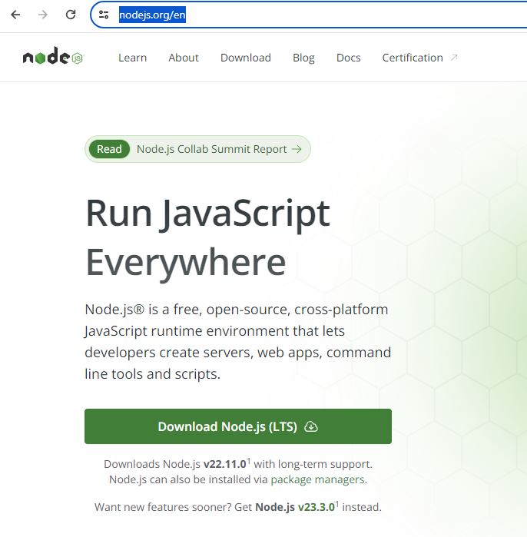Open the Blog navigation link
Image resolution: width=527 pixels, height=537 pixels.
(x=303, y=58)
